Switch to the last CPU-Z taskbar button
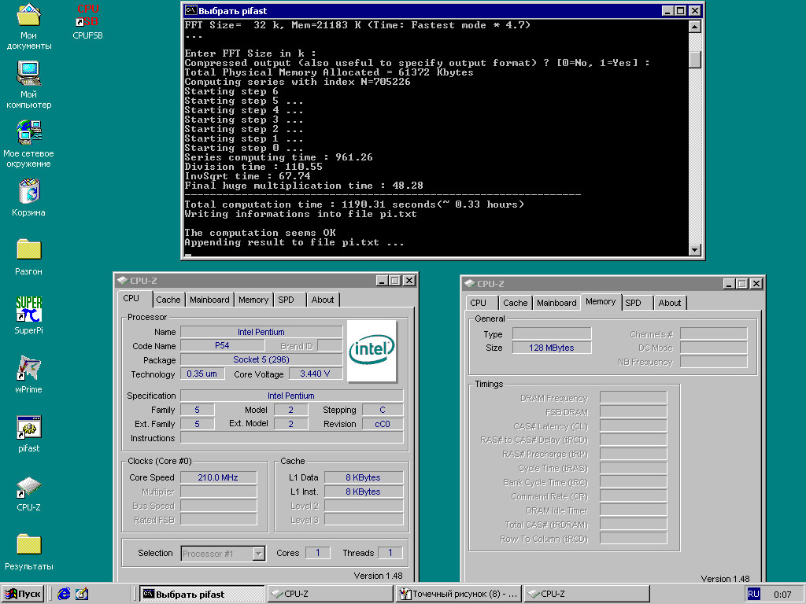Image resolution: width=806 pixels, height=604 pixels. tap(587, 594)
